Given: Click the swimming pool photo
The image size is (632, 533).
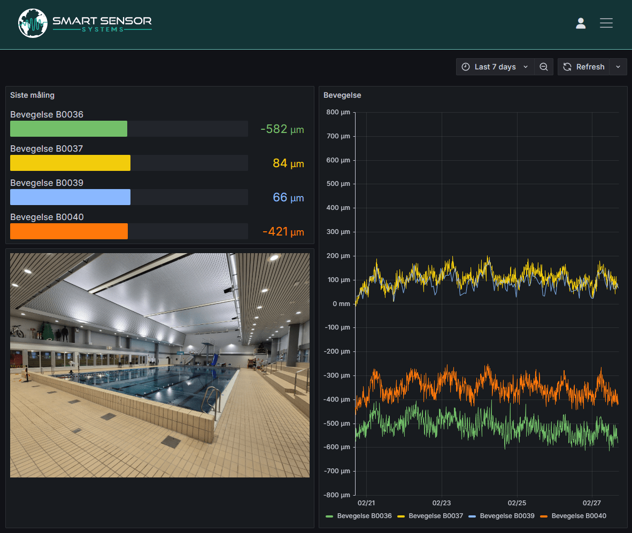Looking at the screenshot, I should [160, 365].
